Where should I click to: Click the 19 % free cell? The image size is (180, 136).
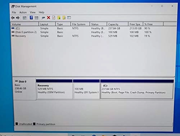(x=147, y=36)
